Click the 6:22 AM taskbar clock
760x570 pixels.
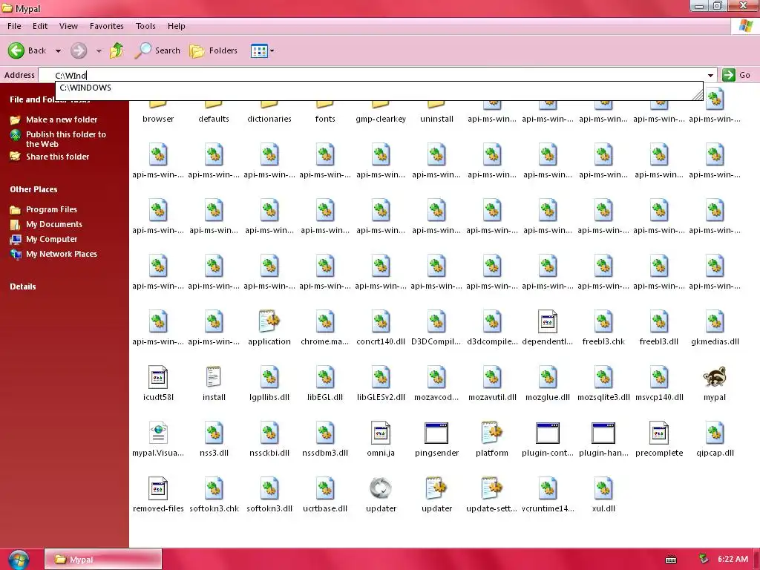(x=733, y=559)
